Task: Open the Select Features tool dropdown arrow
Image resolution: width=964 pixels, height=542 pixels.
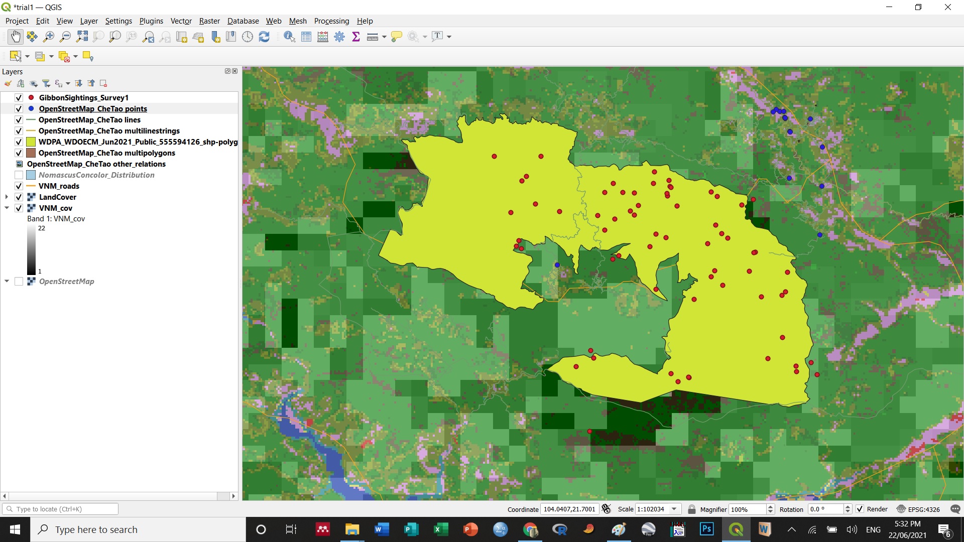Action: tap(27, 57)
